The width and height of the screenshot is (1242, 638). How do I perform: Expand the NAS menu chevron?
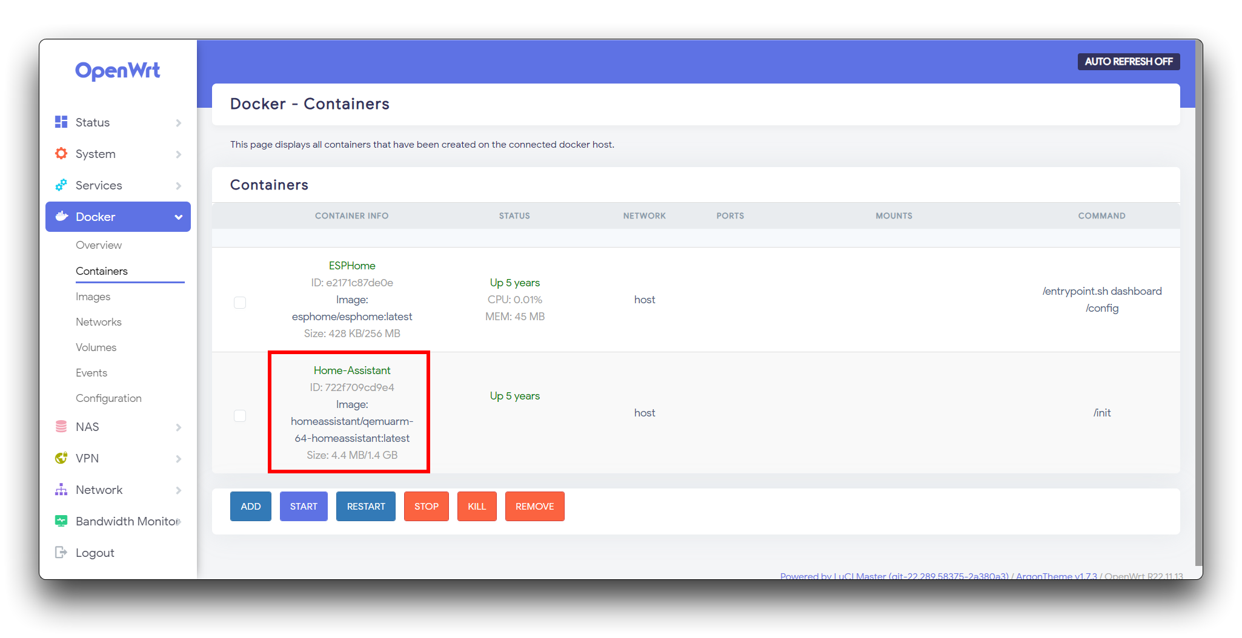pyautogui.click(x=179, y=427)
